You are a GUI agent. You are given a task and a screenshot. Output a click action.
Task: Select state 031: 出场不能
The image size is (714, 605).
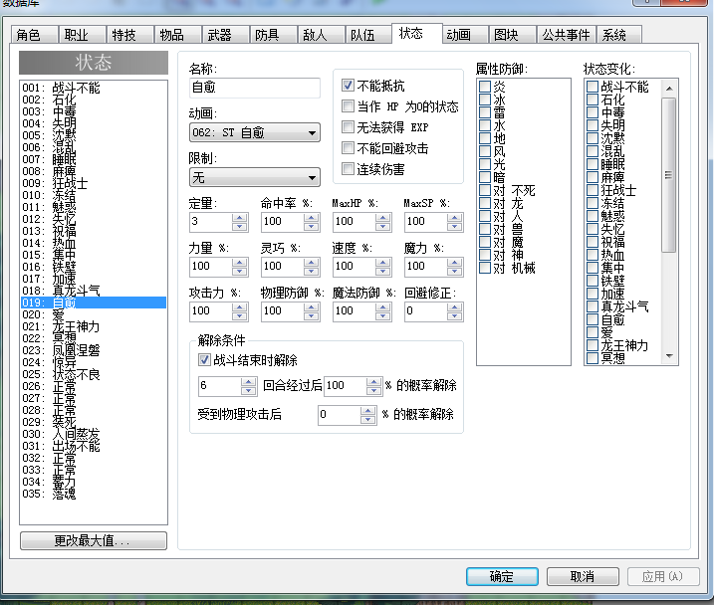(94, 446)
